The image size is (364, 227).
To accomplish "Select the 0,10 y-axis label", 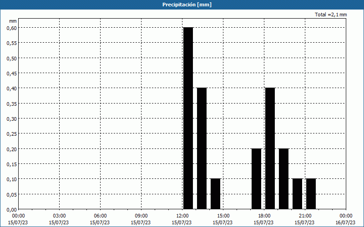I will tap(12, 179).
